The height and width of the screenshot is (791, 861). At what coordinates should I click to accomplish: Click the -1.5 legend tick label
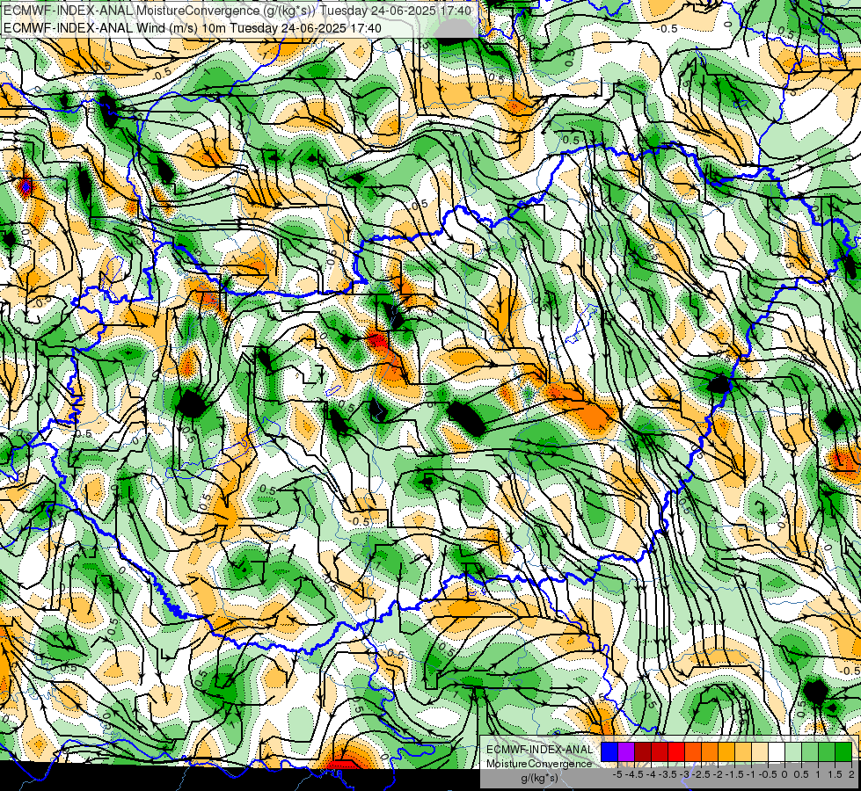click(x=734, y=774)
